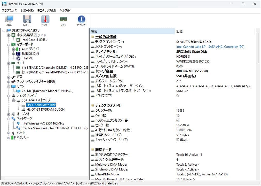Select HL-DT-ST DVDRAM GUD0N drive
Image resolution: width=261 pixels, height=186 pixels.
tap(45, 109)
